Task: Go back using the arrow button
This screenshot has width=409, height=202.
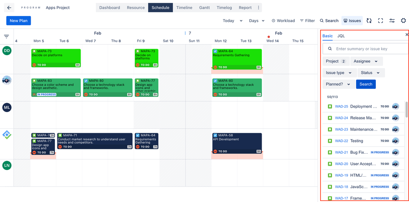Action: click(9, 7)
